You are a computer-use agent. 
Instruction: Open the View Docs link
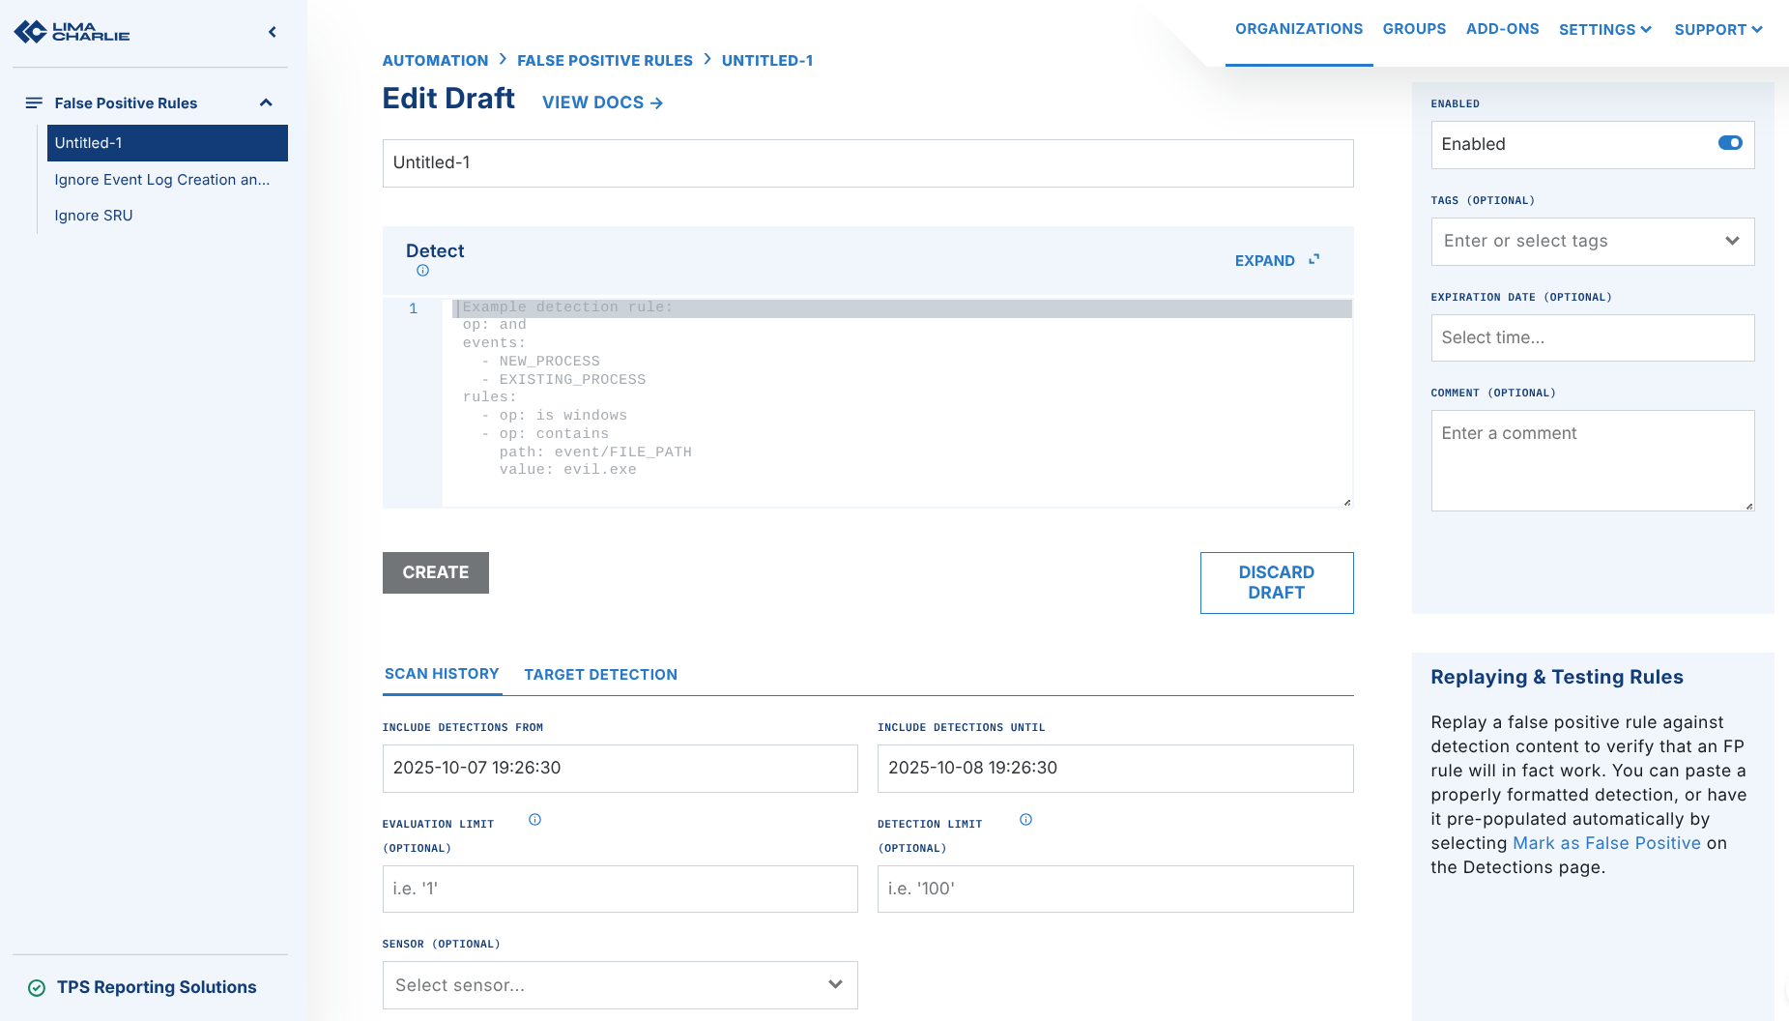click(x=602, y=102)
